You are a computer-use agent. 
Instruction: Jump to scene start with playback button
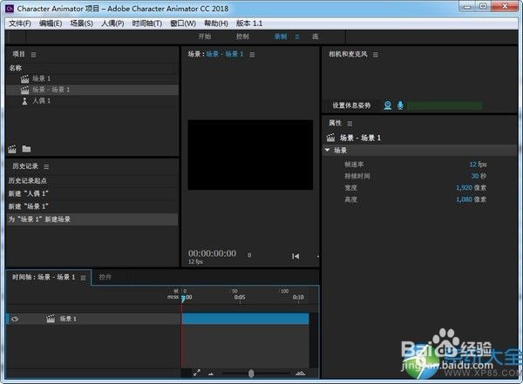295,256
